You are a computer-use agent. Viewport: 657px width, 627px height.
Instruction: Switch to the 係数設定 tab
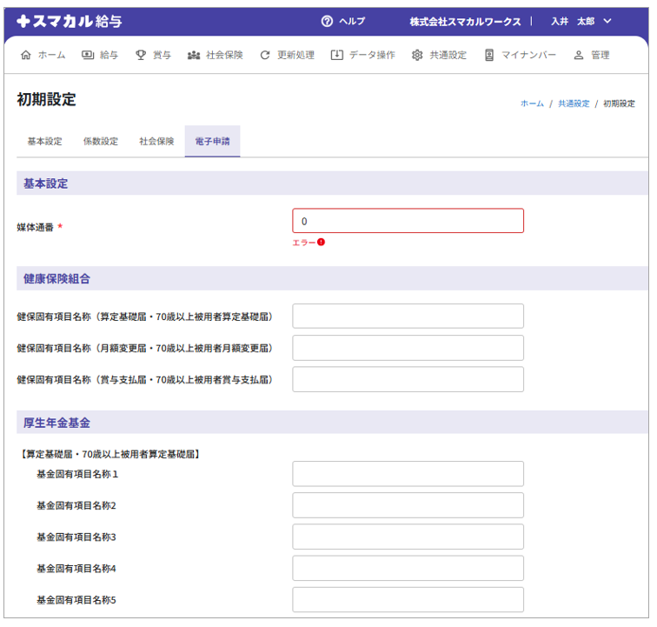tap(101, 142)
